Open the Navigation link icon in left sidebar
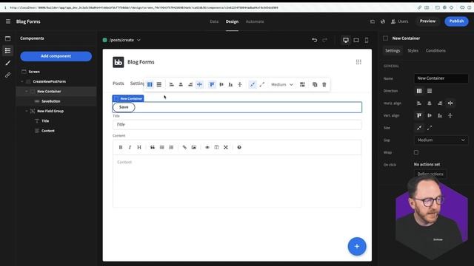The height and width of the screenshot is (266, 474). pyautogui.click(x=8, y=75)
